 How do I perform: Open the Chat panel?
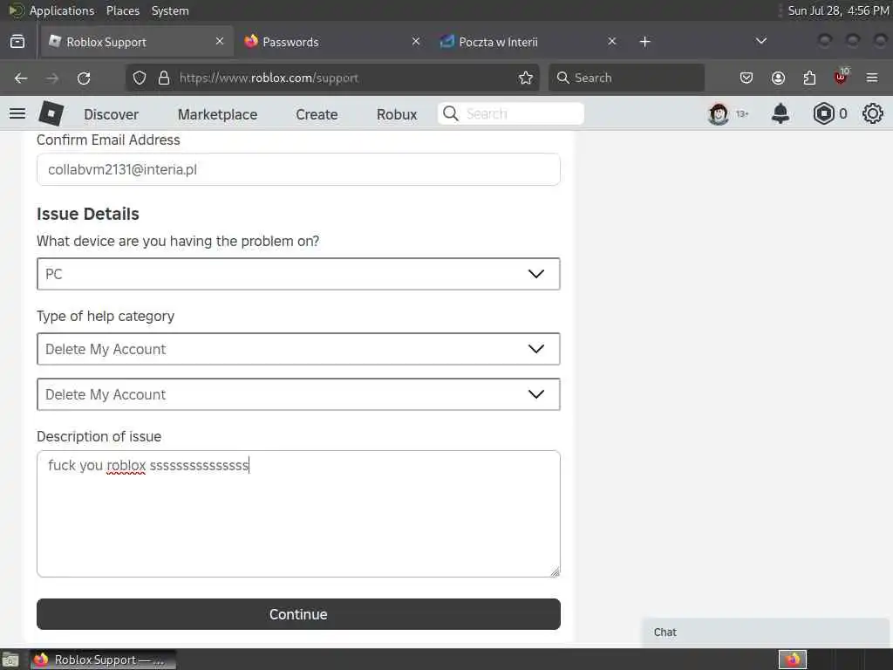tap(765, 632)
